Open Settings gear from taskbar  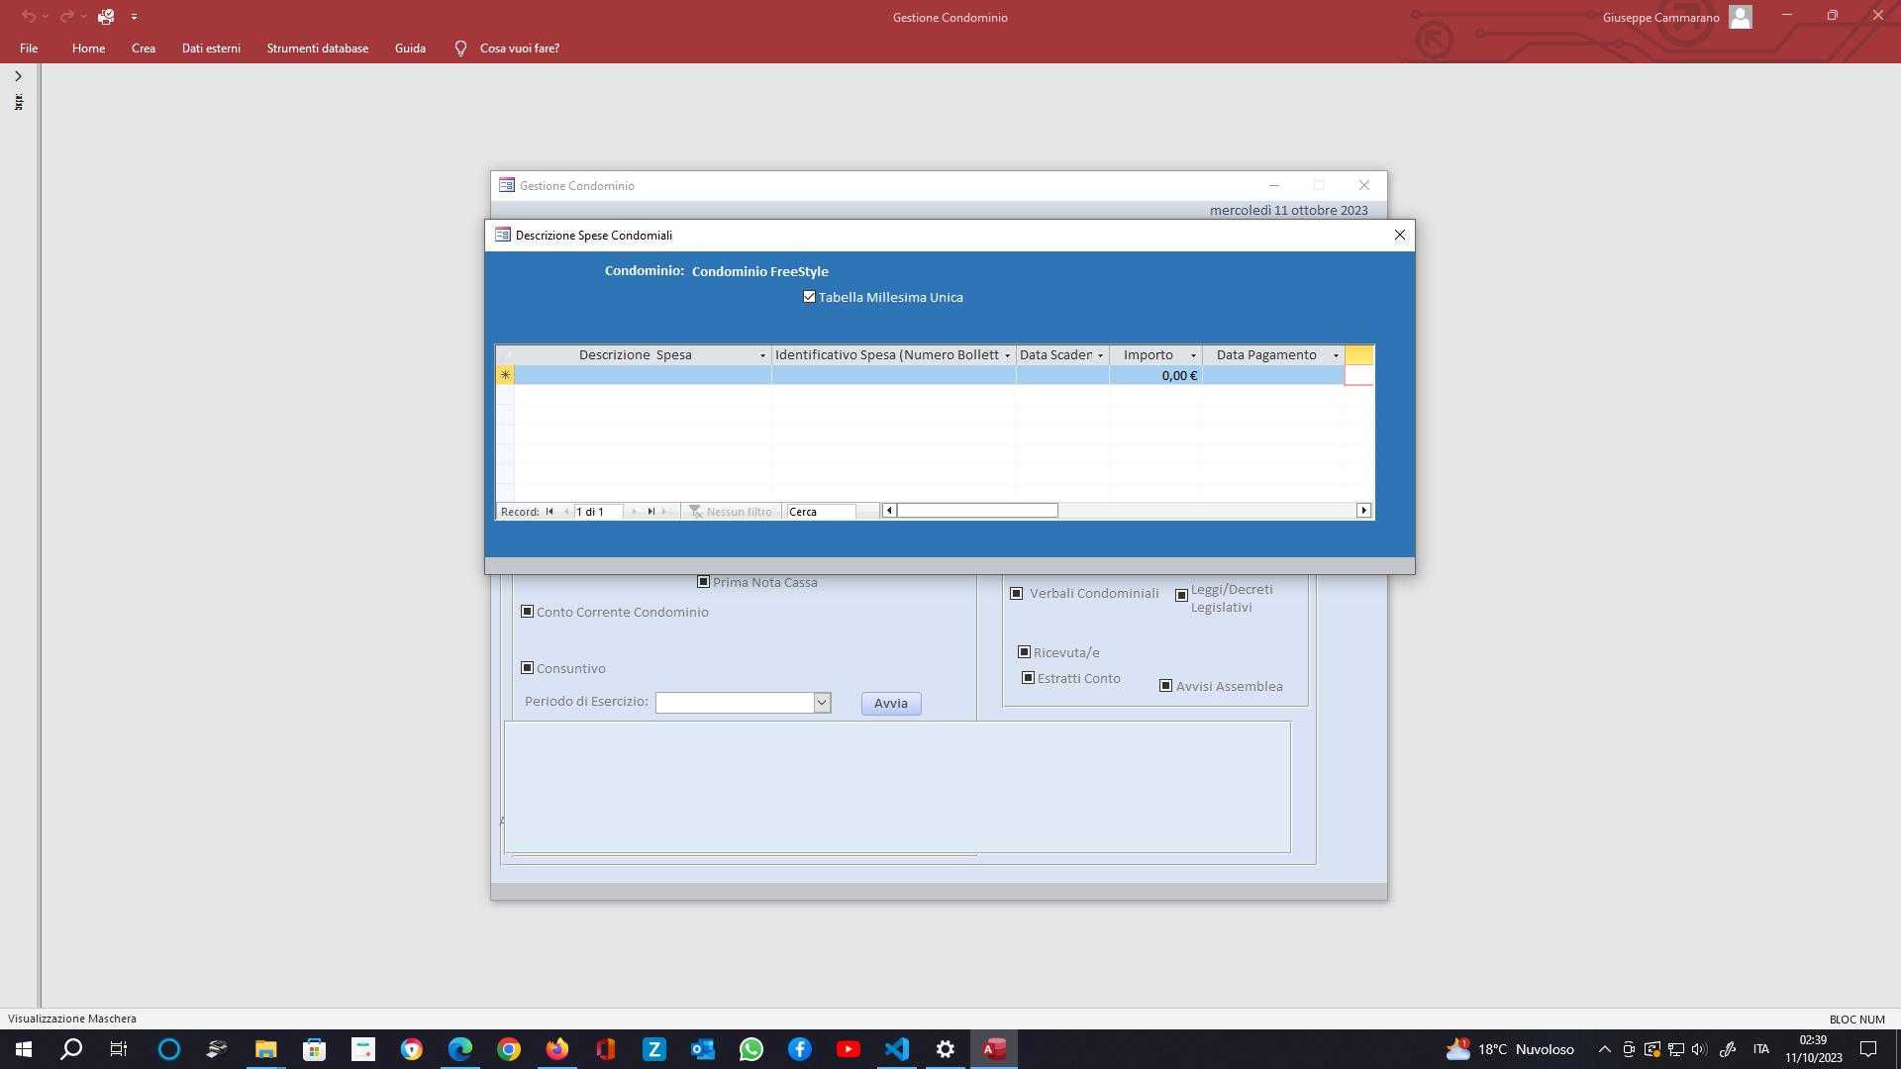click(946, 1049)
